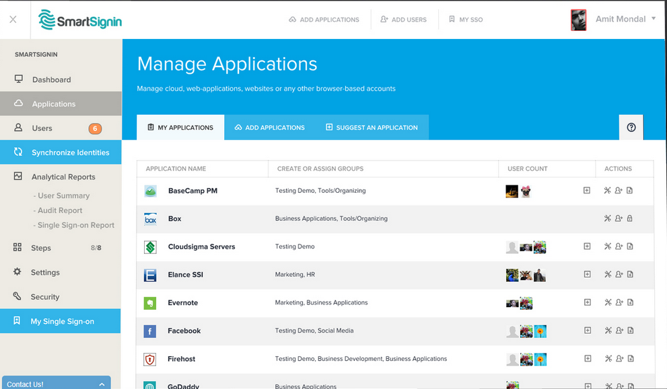This screenshot has width=667, height=389.
Task: Select the My Applications tab
Action: tap(180, 128)
